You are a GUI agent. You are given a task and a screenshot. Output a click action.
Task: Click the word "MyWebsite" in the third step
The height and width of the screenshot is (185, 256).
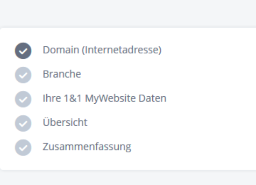click(x=110, y=98)
